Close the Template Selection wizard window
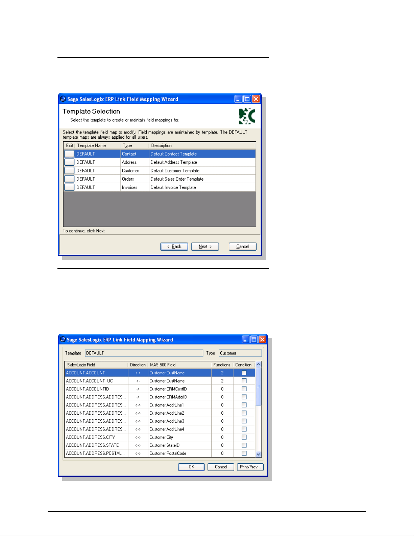 (x=256, y=99)
